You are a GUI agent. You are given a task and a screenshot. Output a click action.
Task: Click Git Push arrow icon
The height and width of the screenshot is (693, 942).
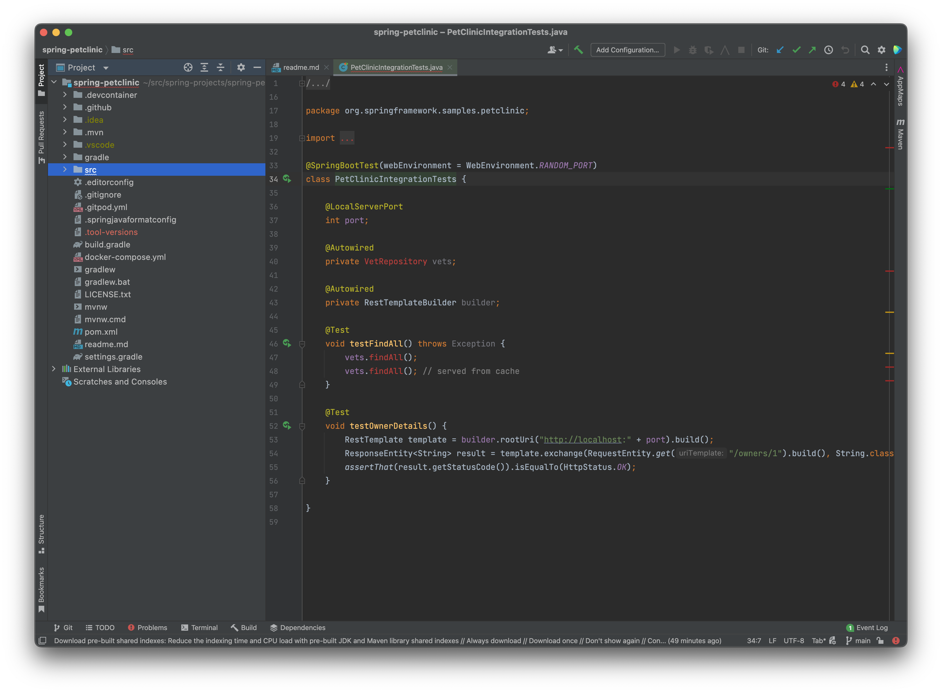coord(812,50)
